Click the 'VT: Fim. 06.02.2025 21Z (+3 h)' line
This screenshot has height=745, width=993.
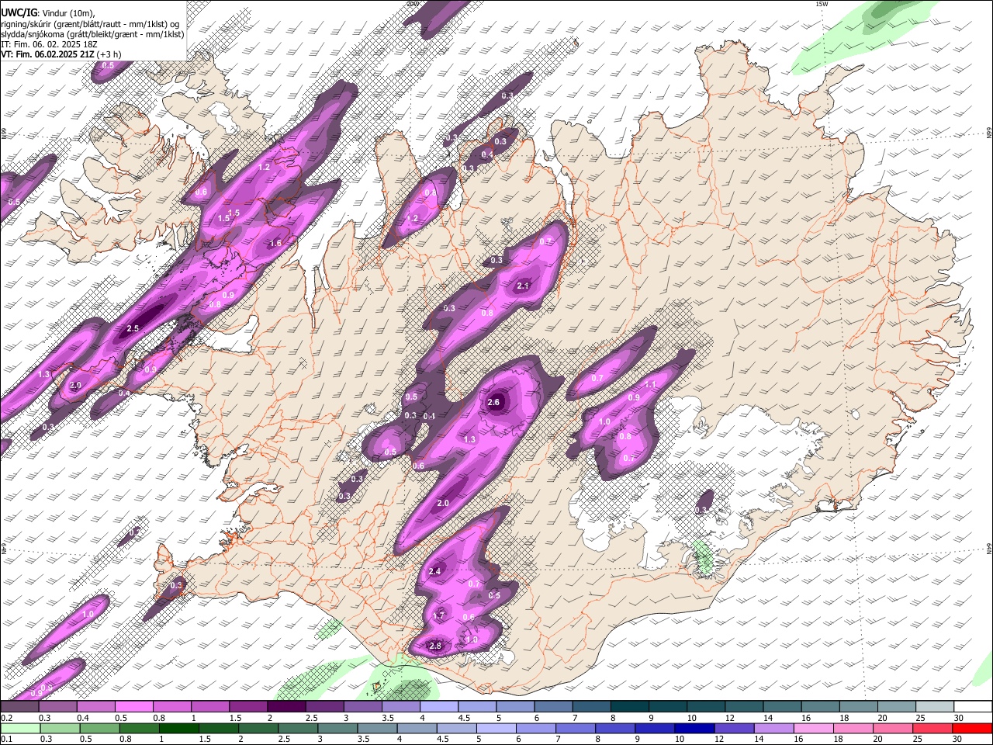click(x=61, y=54)
